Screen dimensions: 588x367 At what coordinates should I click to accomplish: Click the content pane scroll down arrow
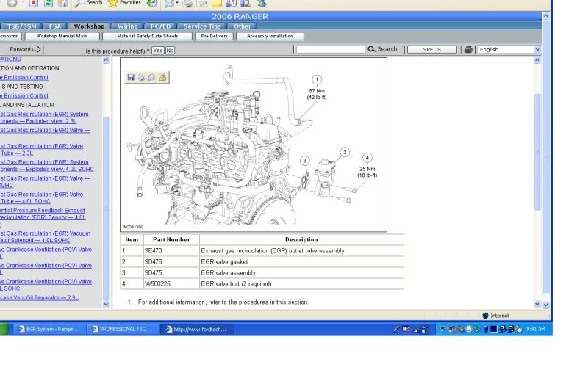tap(537, 304)
